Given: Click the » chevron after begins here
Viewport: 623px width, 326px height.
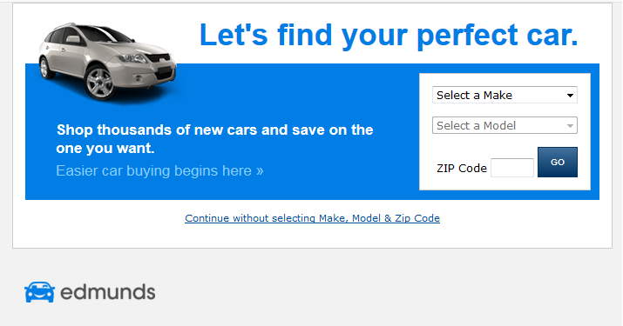Looking at the screenshot, I should point(260,171).
